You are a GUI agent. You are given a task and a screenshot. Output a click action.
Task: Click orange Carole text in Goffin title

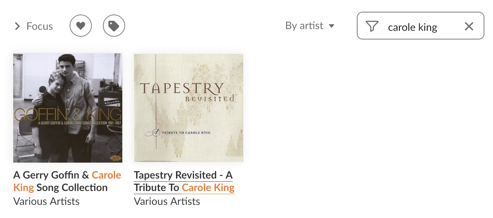[106, 175]
